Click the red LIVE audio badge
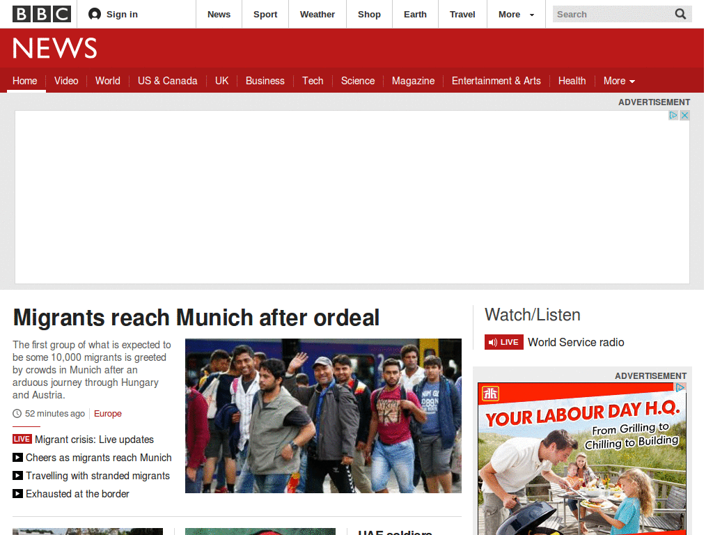This screenshot has width=713, height=535. click(x=504, y=342)
